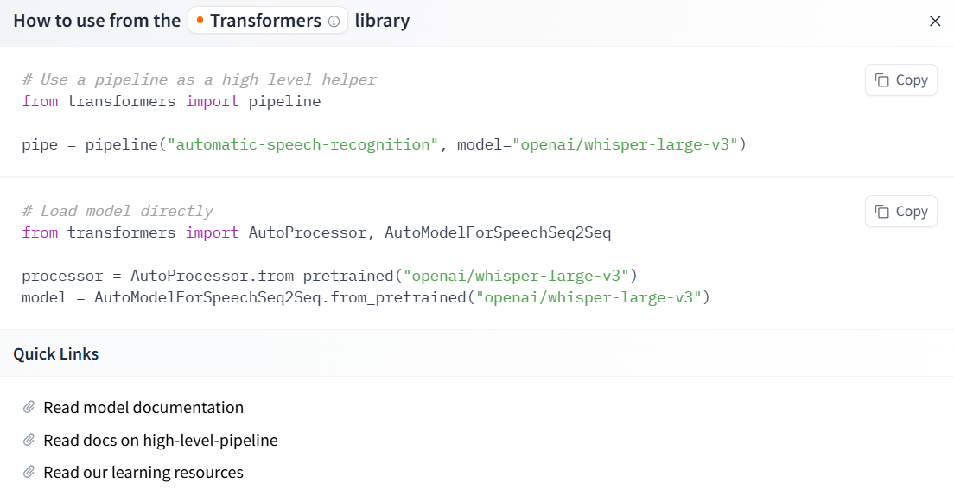Select the Transformers library badge
The image size is (954, 490).
[x=268, y=21]
